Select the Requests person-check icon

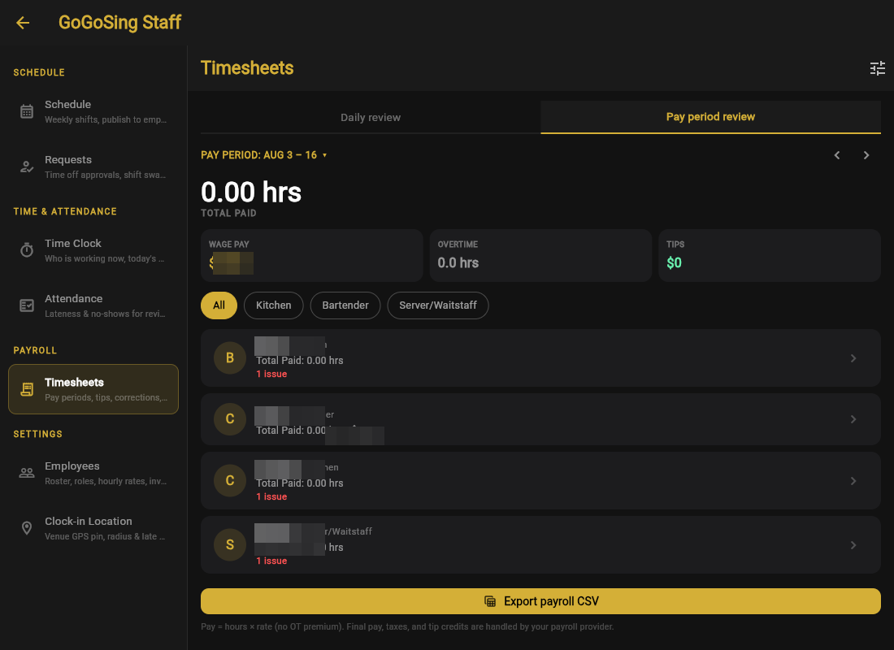pyautogui.click(x=27, y=167)
